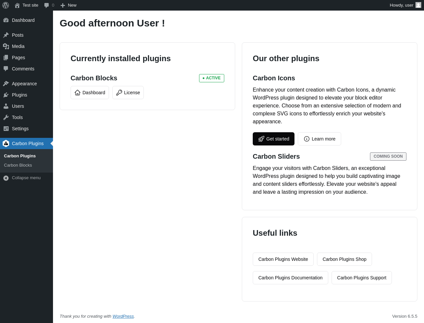Open Carbon Plugins Documentation link

click(x=290, y=278)
